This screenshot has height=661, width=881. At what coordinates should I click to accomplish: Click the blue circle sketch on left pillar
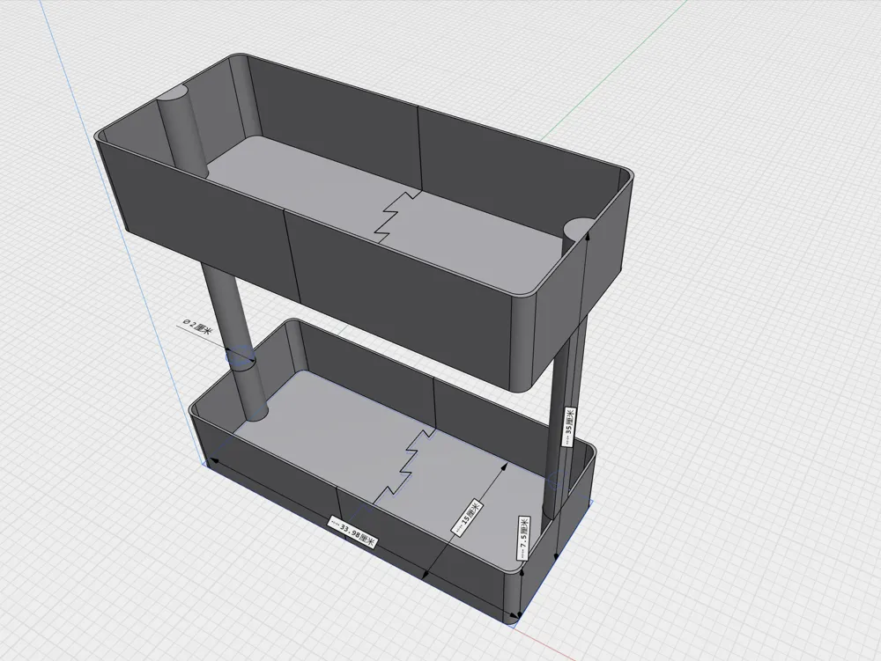tap(240, 356)
